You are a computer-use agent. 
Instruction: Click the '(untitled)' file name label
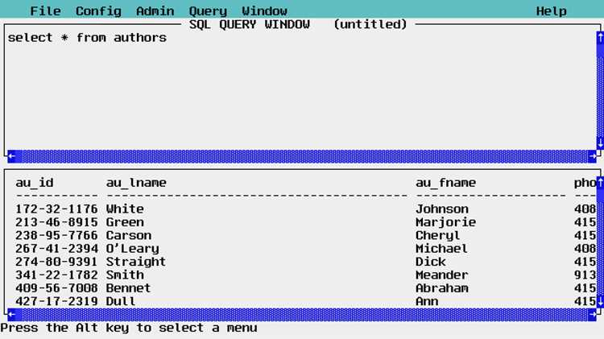[x=370, y=24]
